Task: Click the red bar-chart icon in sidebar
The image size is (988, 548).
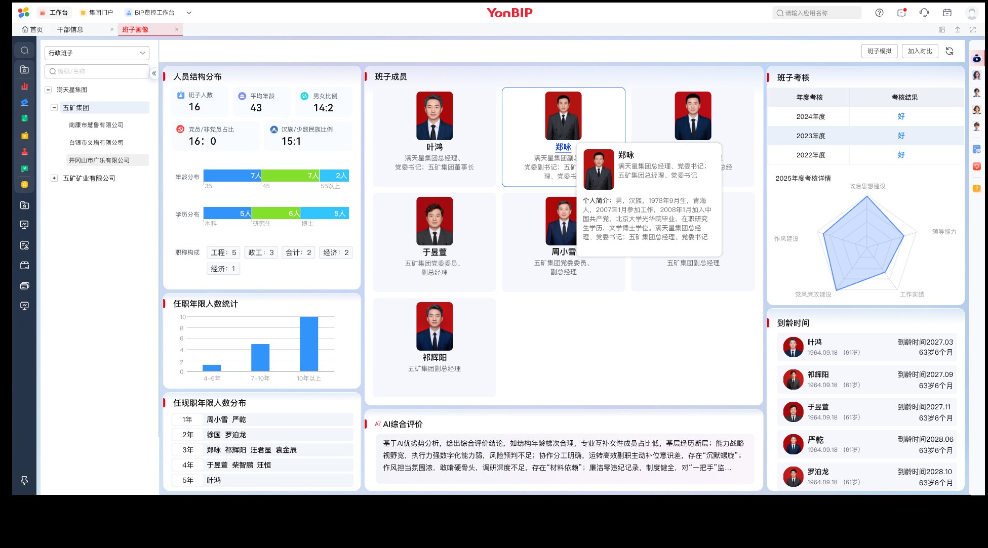Action: (24, 86)
